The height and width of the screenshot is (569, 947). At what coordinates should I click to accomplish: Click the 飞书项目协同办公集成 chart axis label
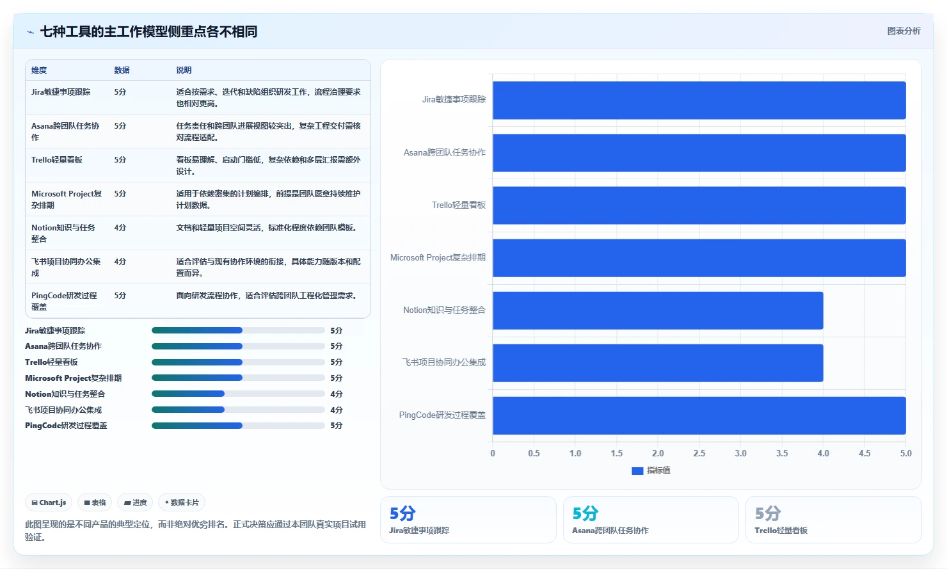tap(444, 362)
